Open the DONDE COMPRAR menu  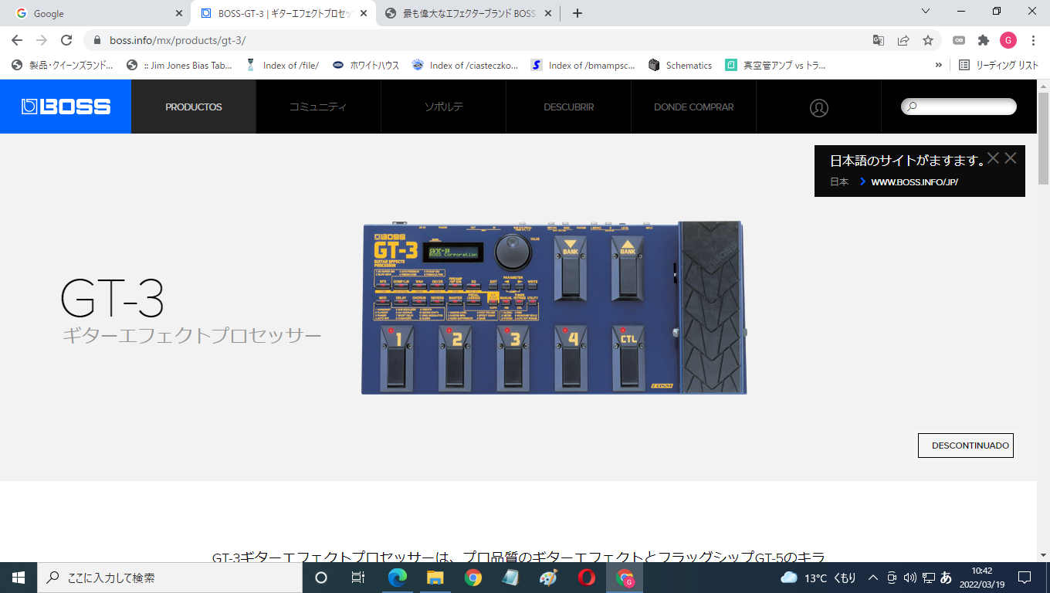pos(694,107)
